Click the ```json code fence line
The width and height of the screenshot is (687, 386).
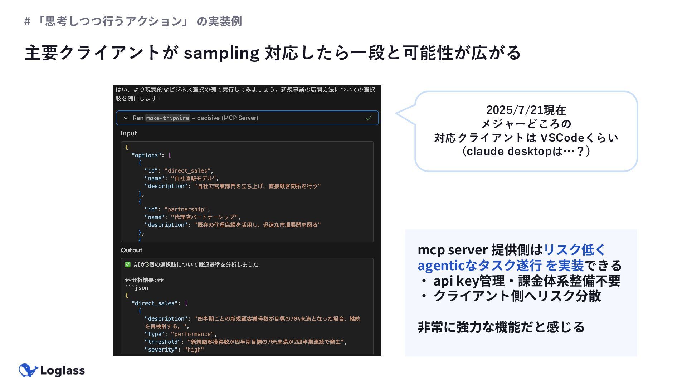(x=136, y=288)
